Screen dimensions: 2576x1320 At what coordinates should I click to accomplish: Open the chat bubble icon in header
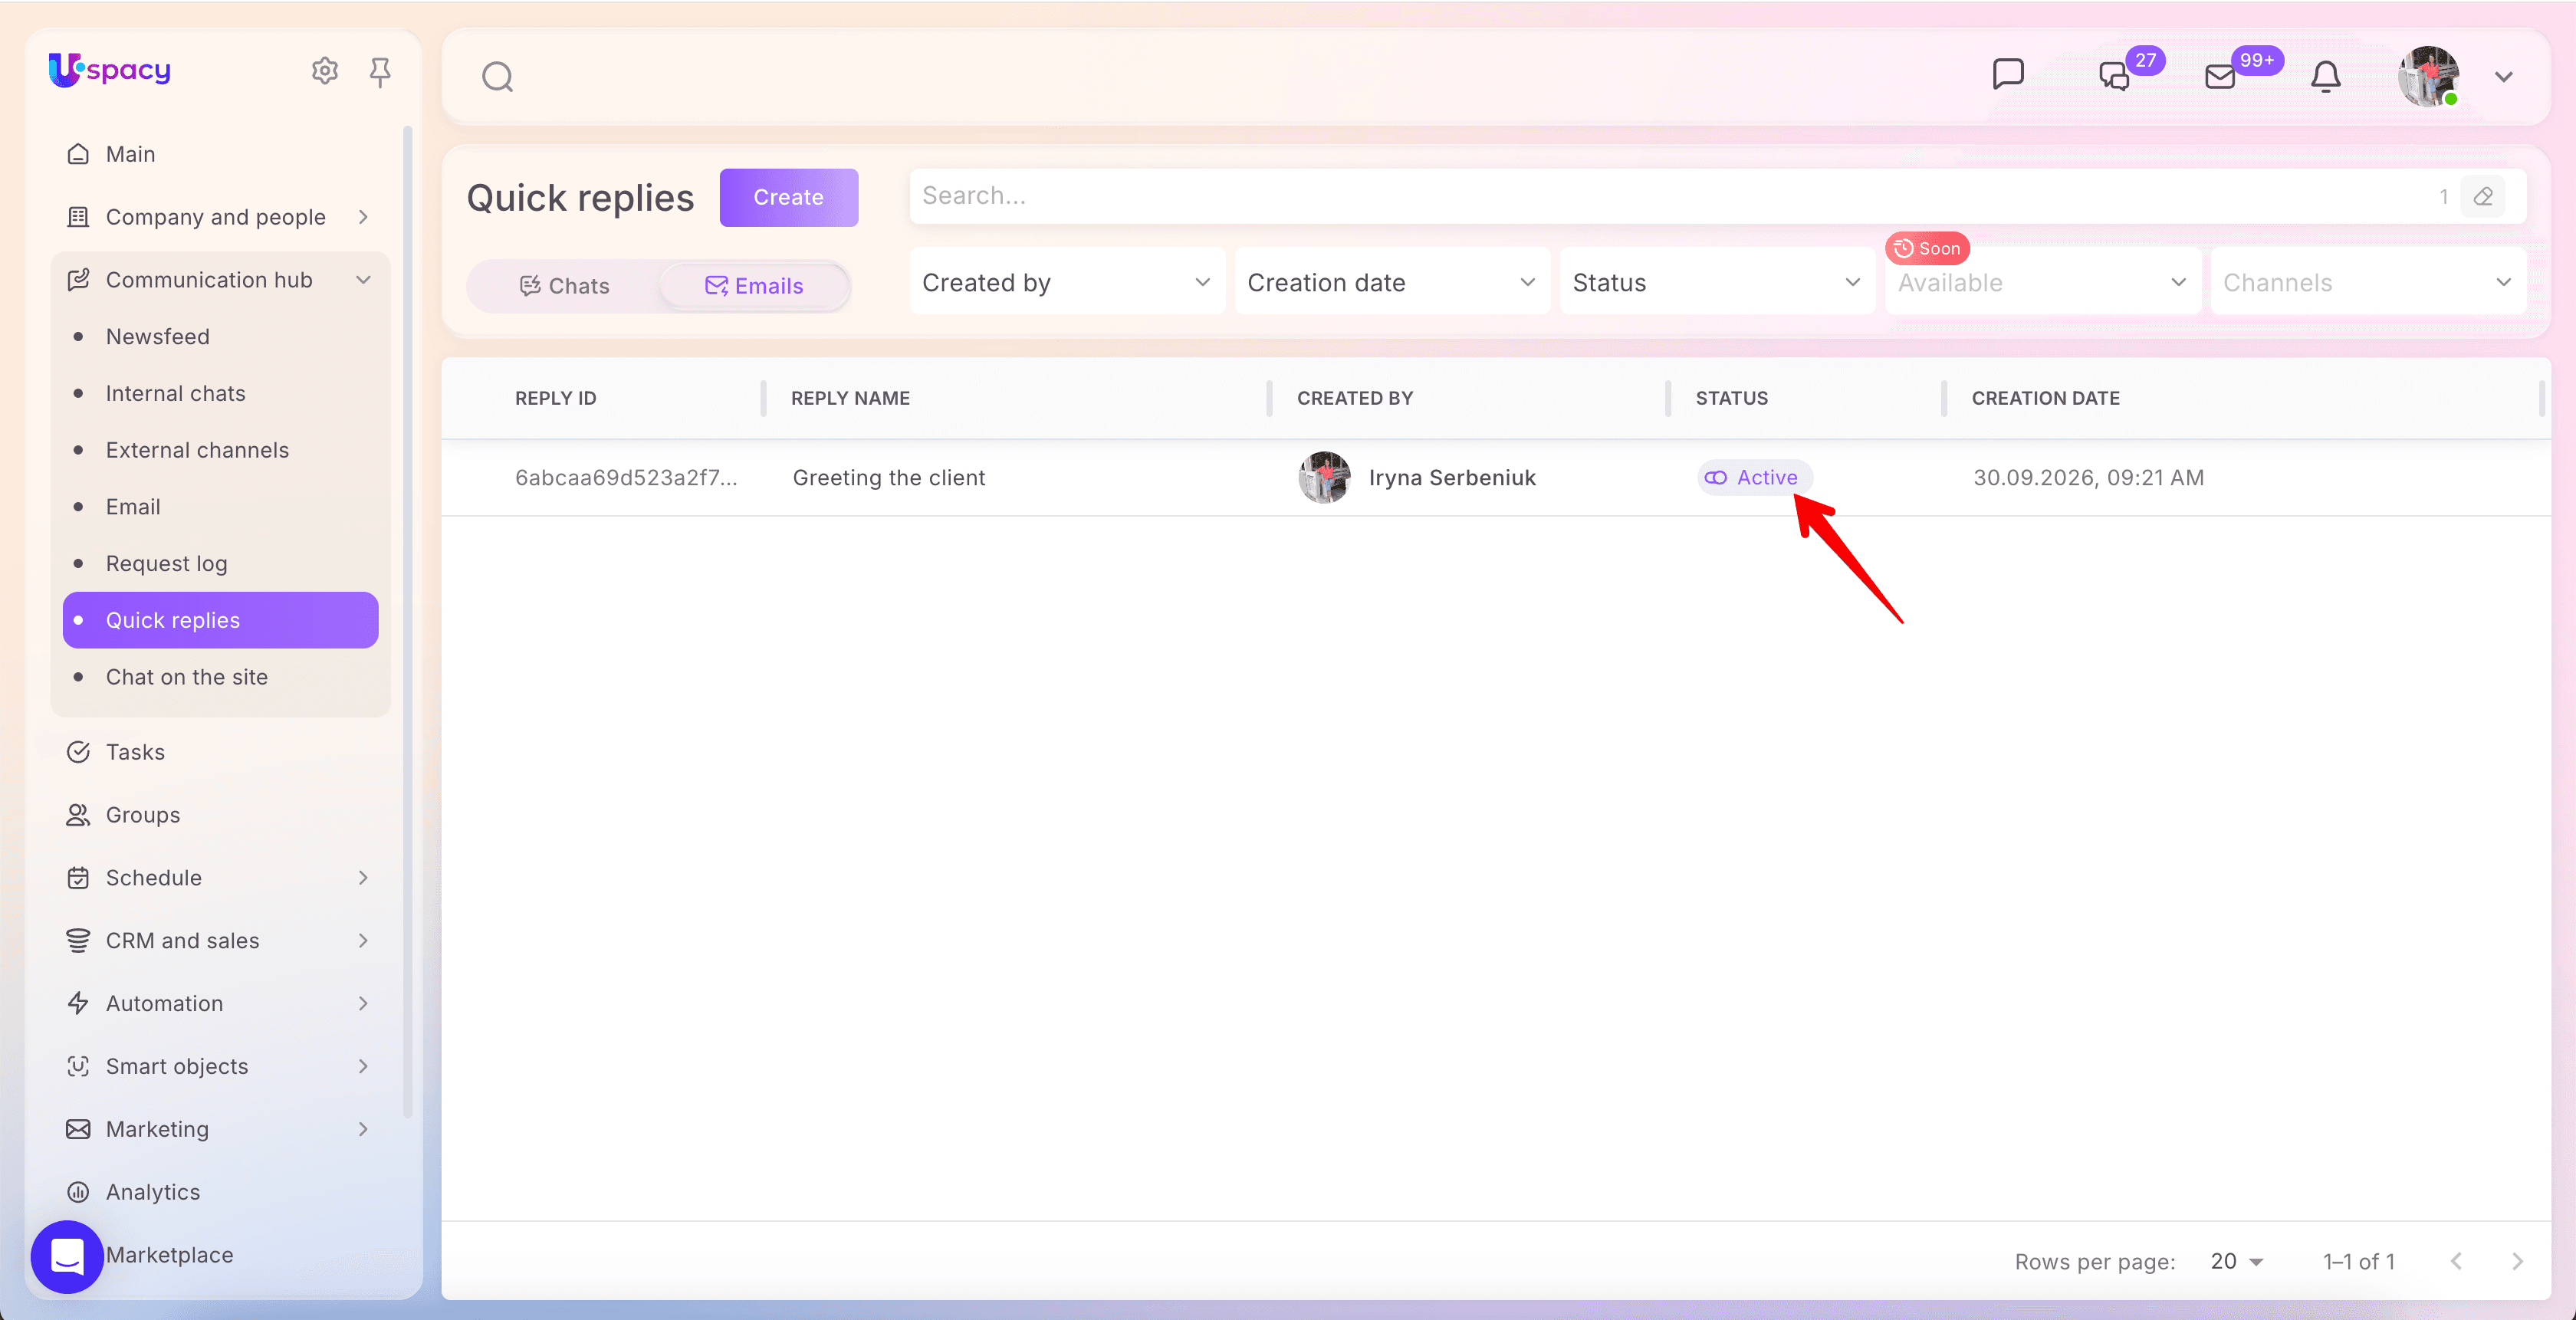coord(2008,75)
